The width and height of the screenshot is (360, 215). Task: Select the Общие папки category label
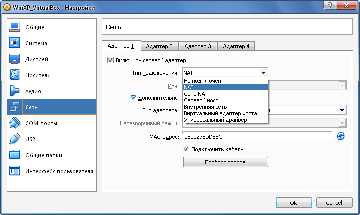pos(44,155)
